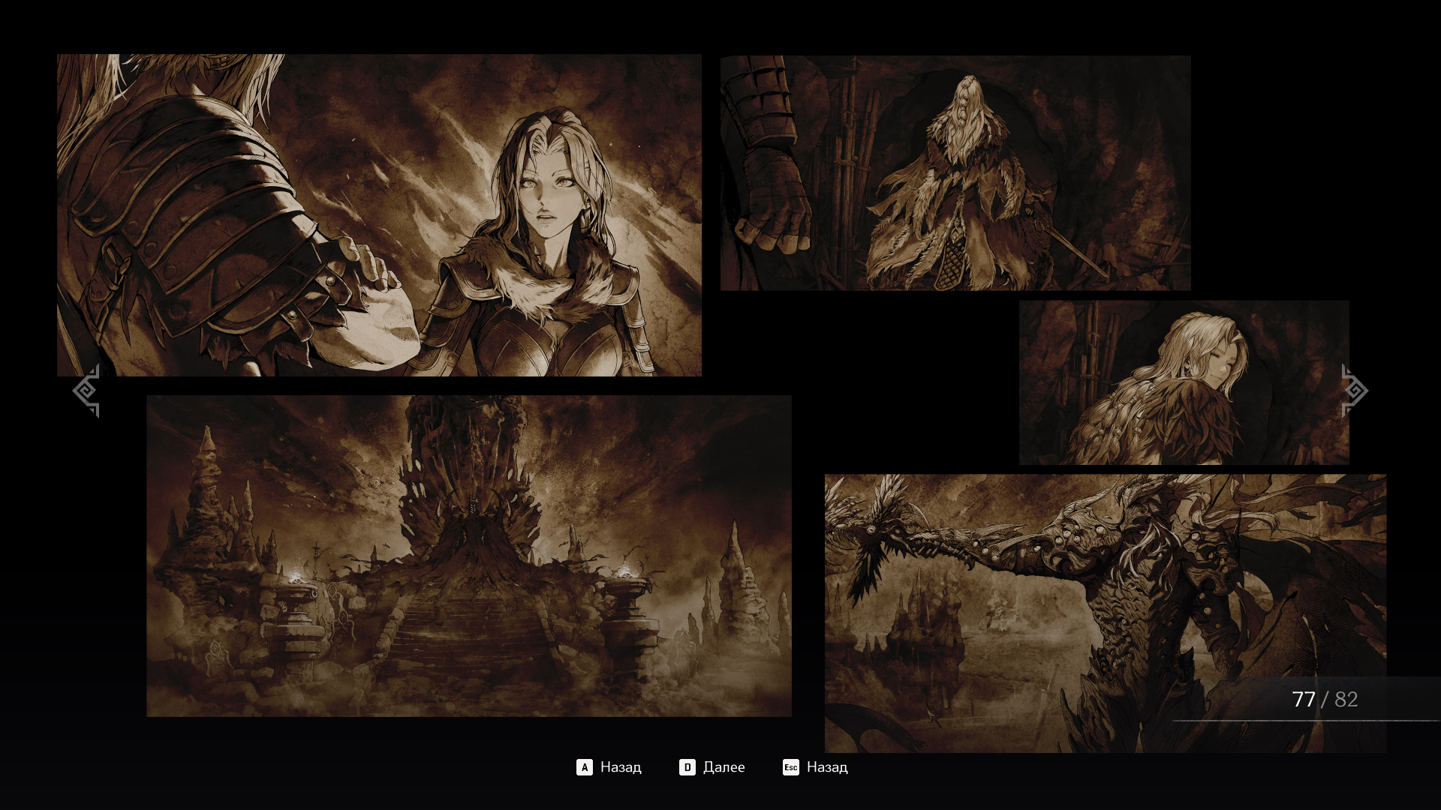
Task: Click the Далее label to go next
Action: (724, 767)
